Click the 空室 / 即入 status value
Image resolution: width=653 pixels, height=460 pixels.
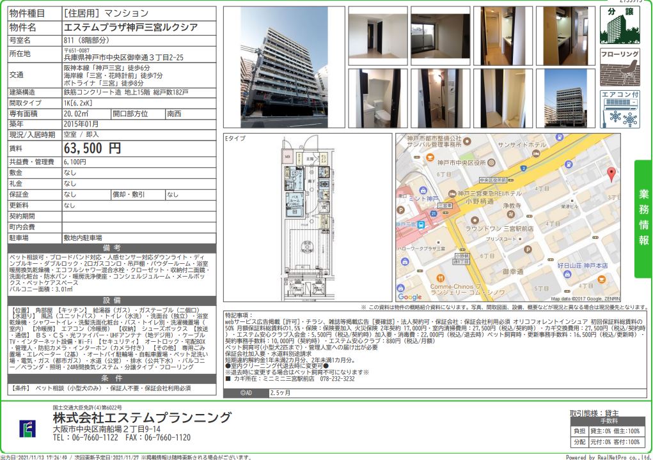point(81,135)
